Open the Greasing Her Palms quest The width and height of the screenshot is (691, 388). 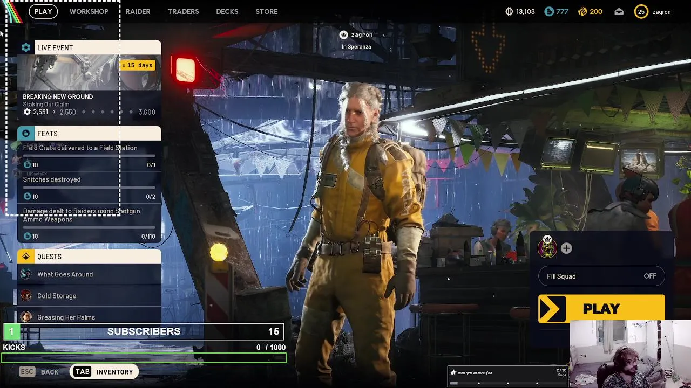[89, 316]
